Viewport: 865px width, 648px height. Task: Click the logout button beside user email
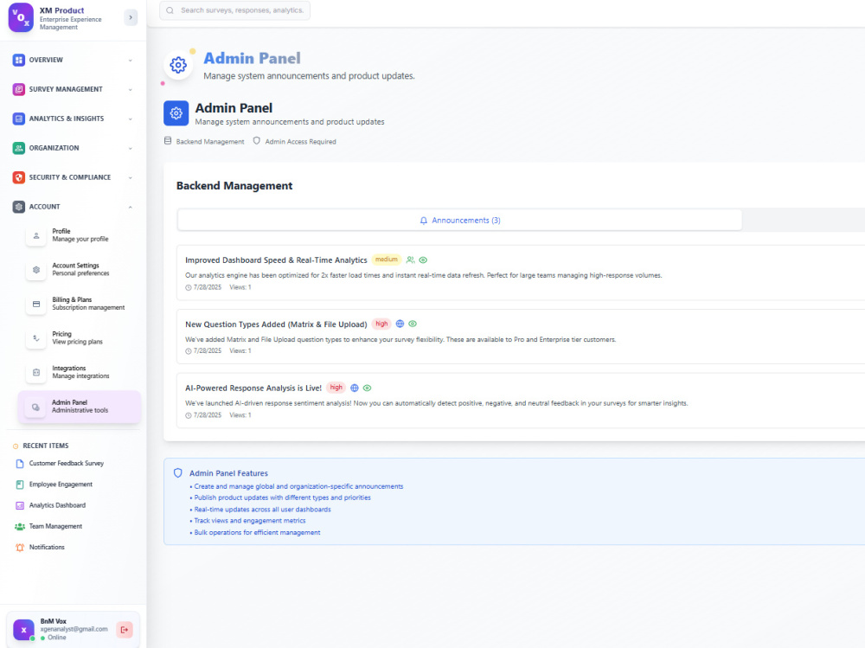click(x=125, y=630)
